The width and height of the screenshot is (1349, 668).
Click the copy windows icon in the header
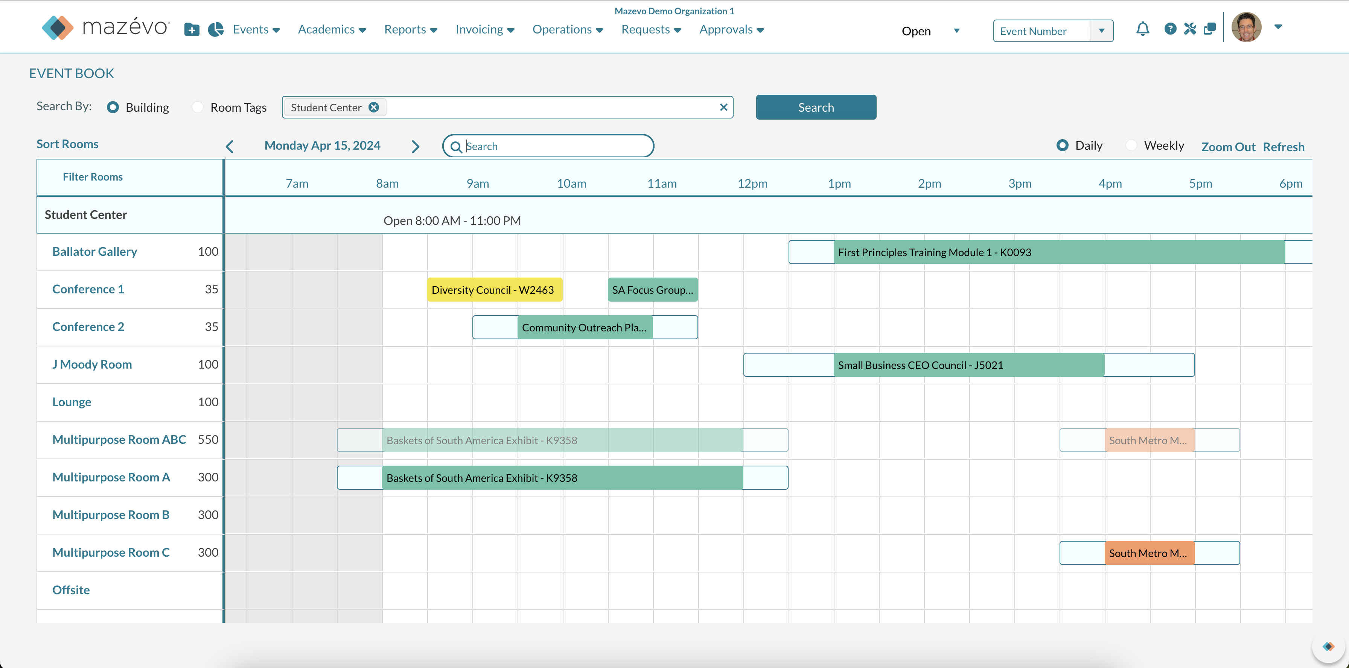(1210, 29)
